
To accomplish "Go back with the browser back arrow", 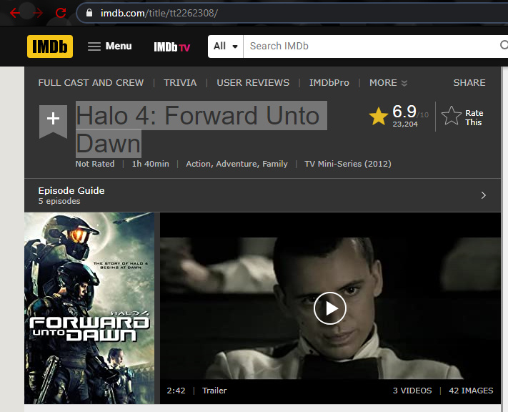I will pyautogui.click(x=15, y=13).
